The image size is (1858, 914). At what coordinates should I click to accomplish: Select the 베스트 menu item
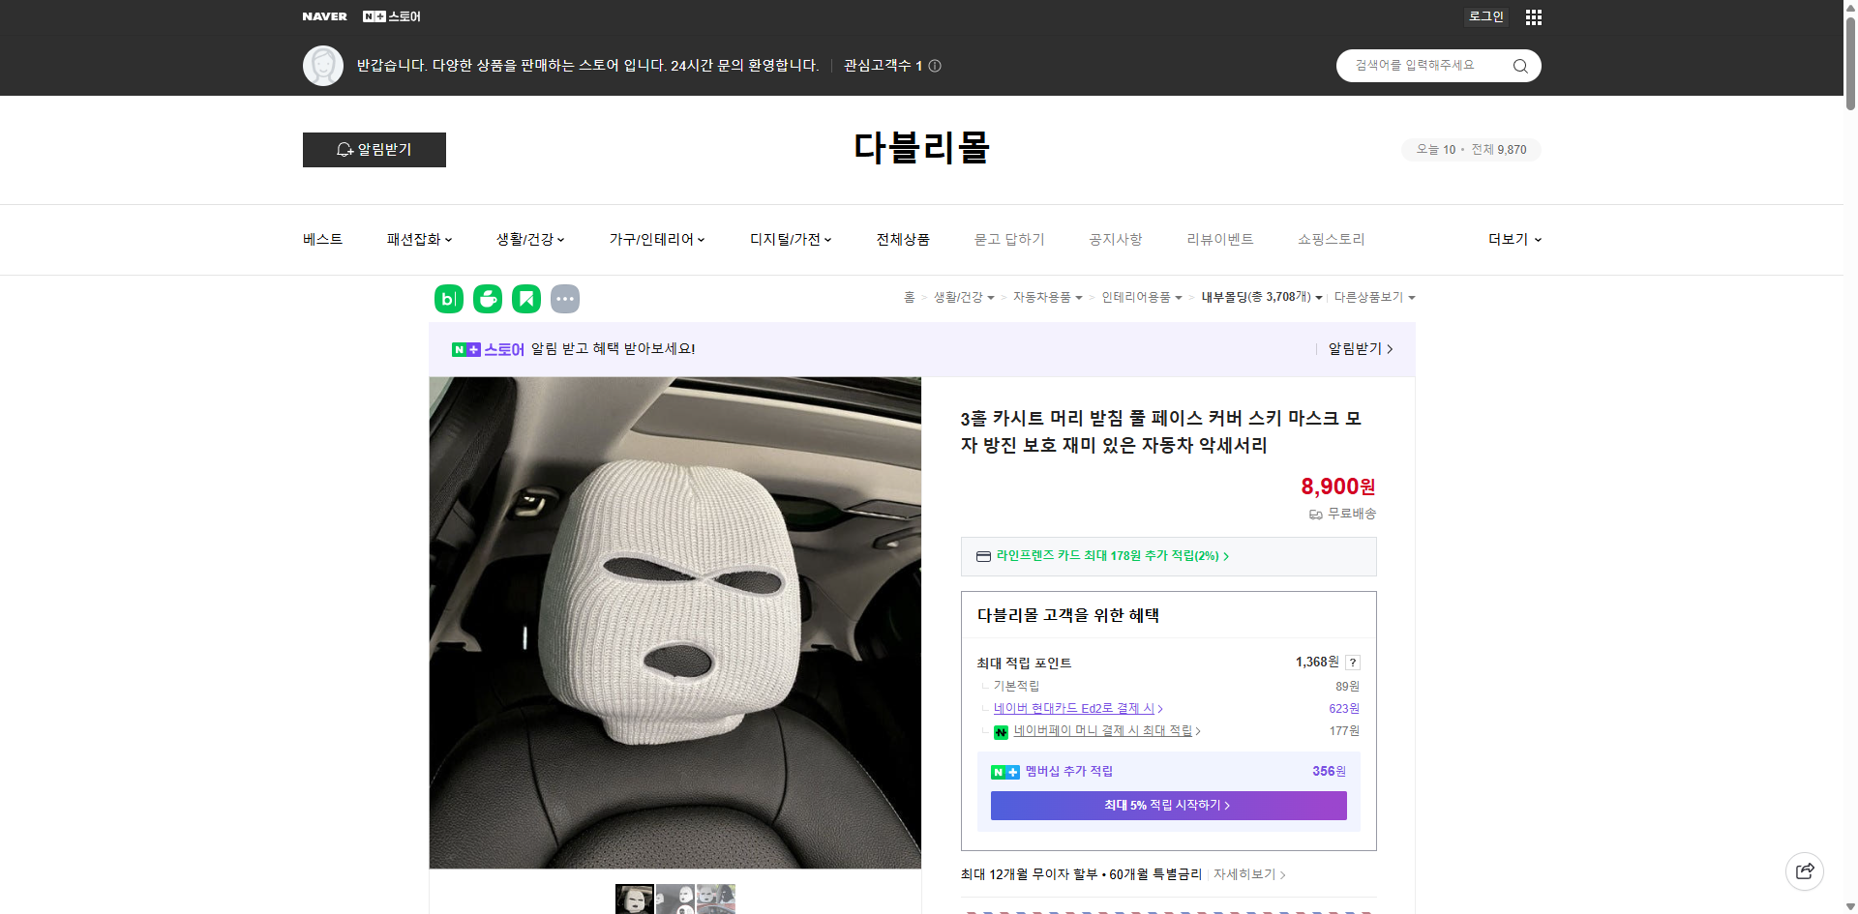[320, 239]
